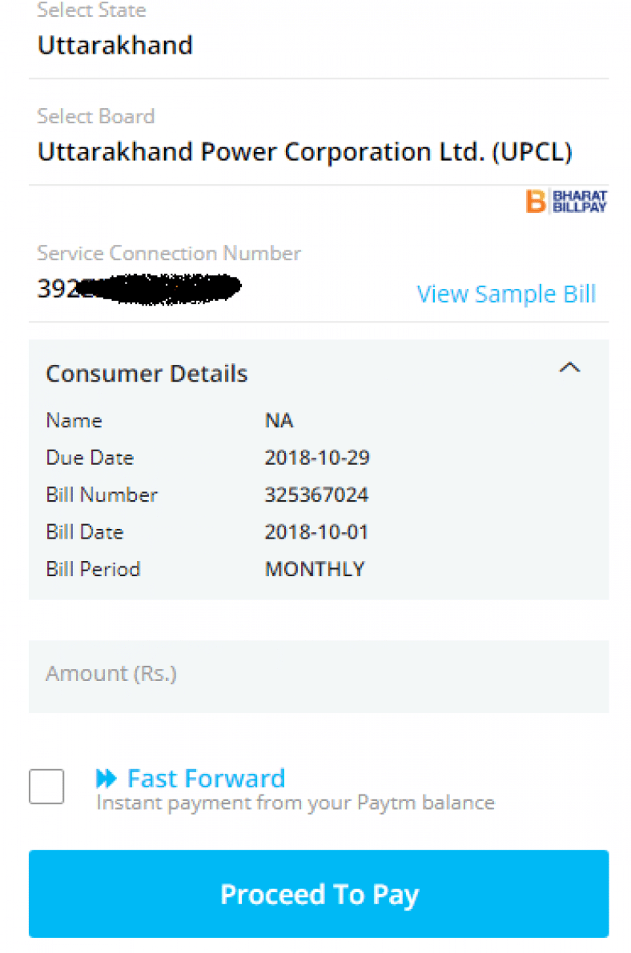Toggle the checkbox next to Fast Forward
This screenshot has height=953, width=631.
46,787
